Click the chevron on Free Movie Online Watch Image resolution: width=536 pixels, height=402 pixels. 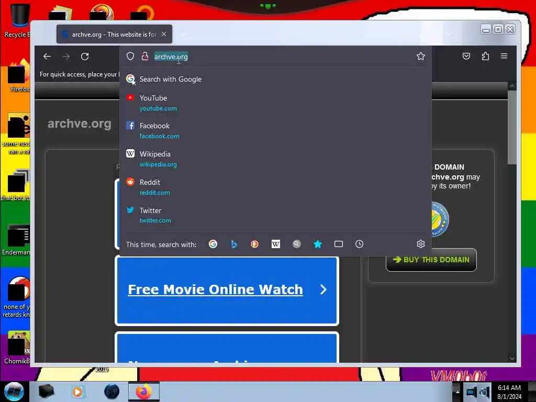pyautogui.click(x=323, y=290)
